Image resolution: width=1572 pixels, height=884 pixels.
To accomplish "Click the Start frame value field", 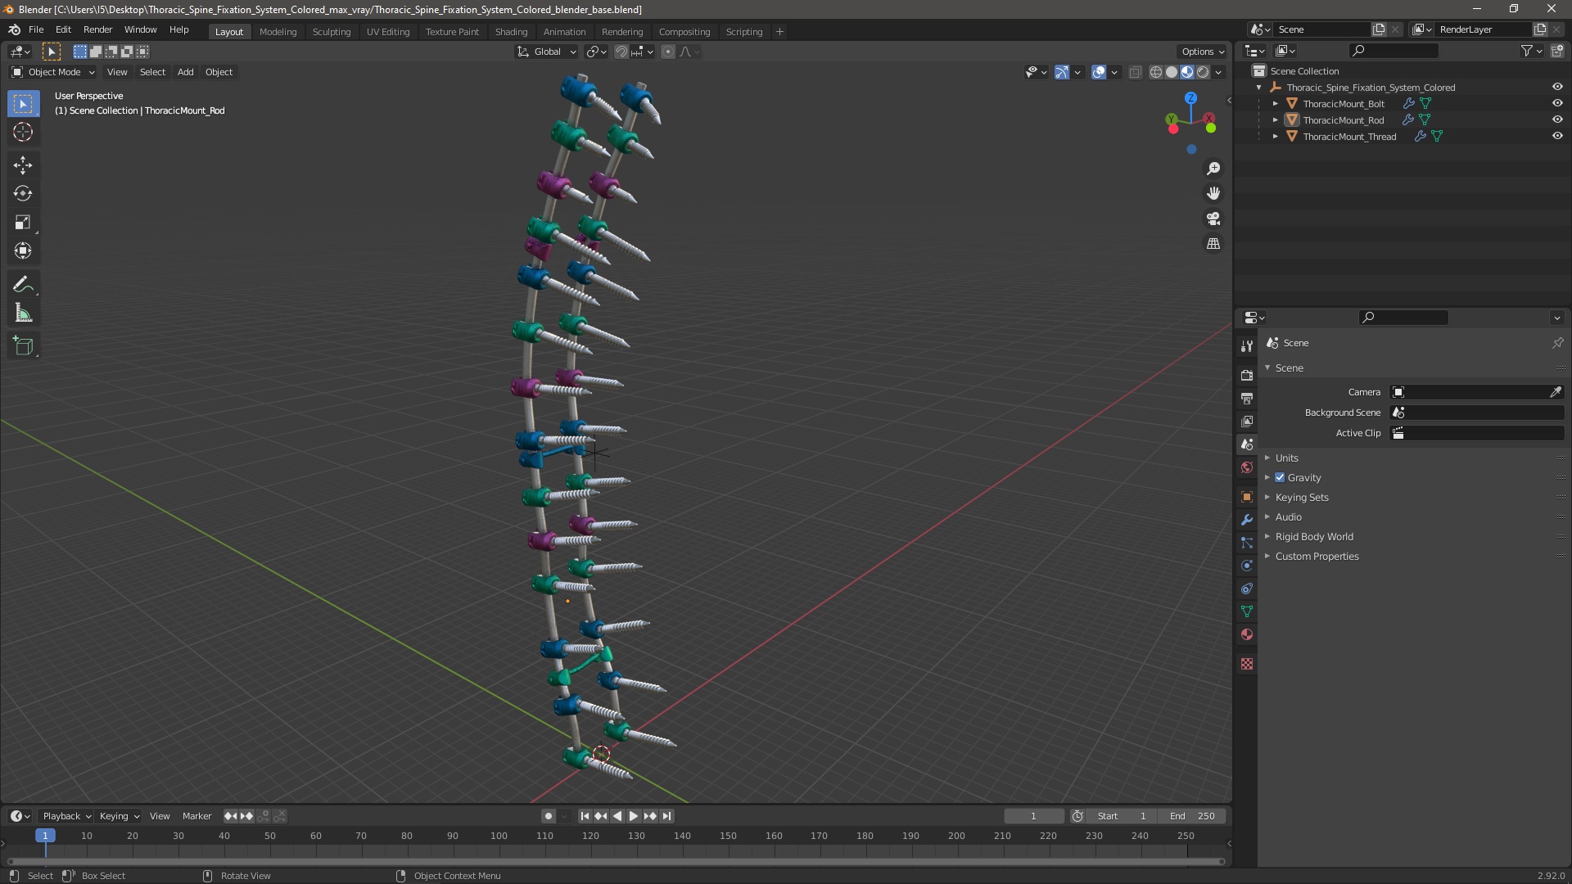I will click(x=1122, y=816).
